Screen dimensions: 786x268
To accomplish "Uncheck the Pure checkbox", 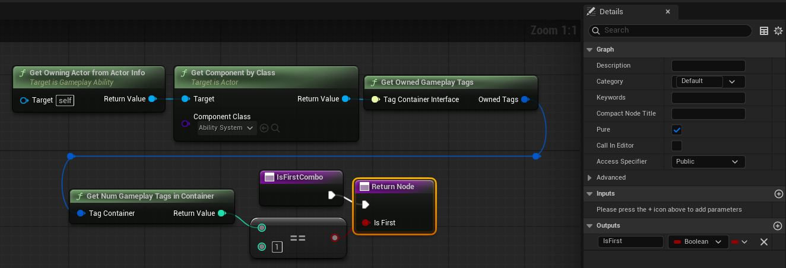I will pyautogui.click(x=677, y=130).
